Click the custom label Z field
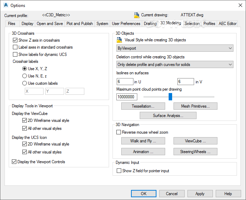 point(75,91)
